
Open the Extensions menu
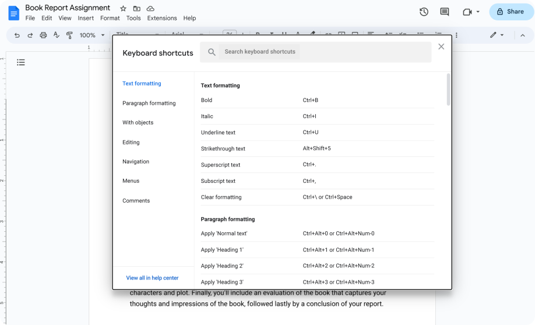[161, 18]
